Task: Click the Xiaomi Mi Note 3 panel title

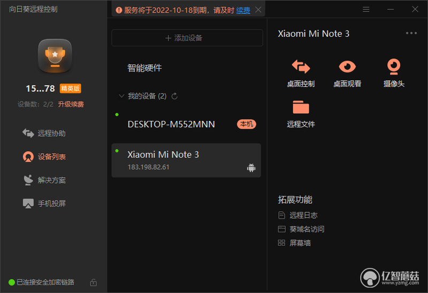Action: point(314,34)
